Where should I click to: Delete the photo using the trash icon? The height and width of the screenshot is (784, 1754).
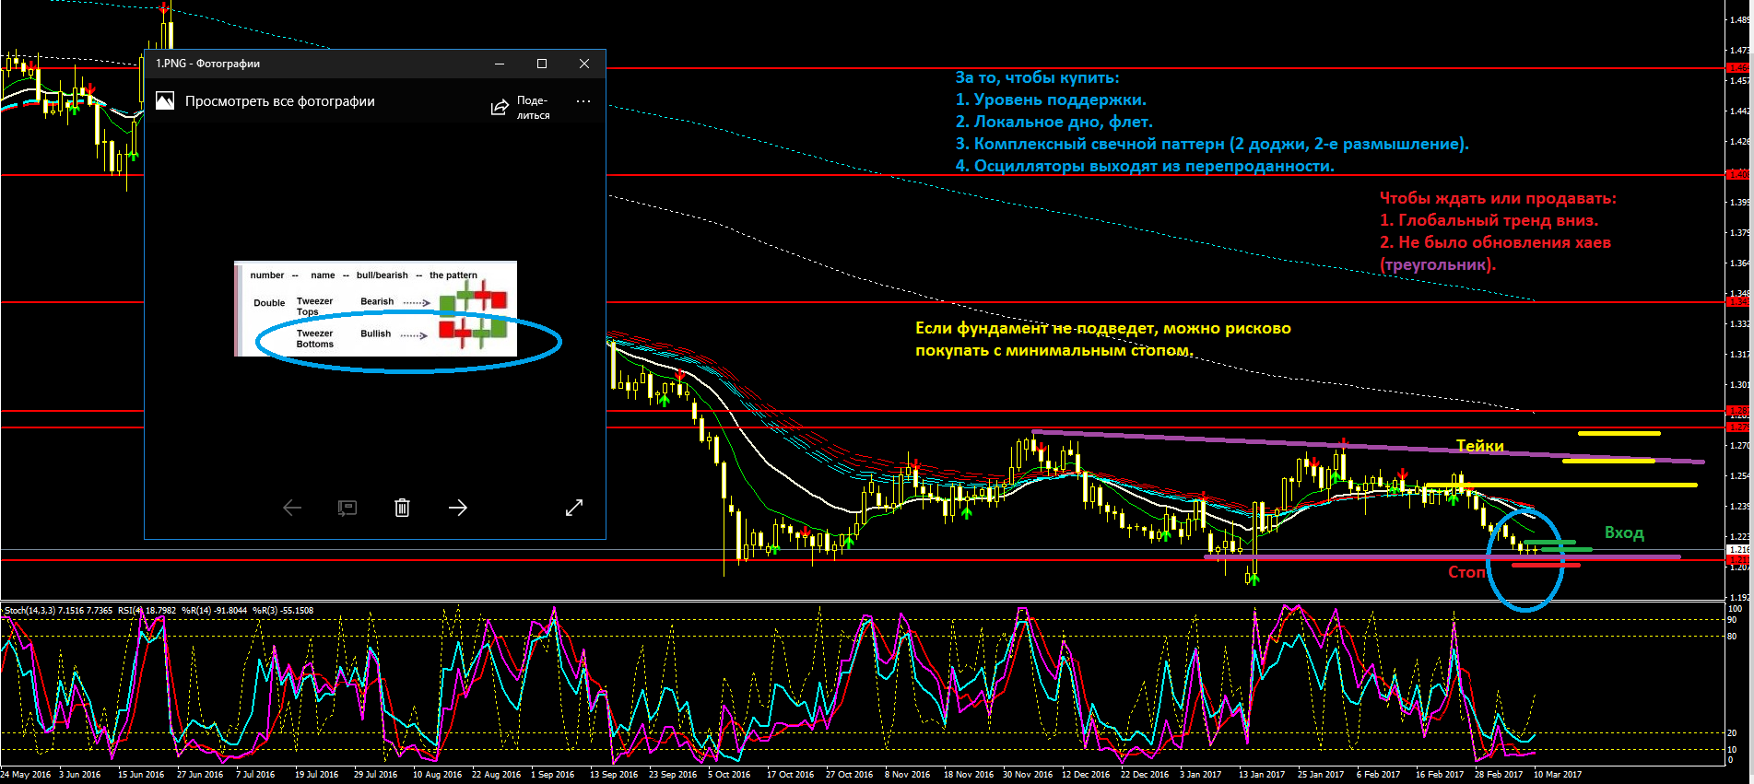coord(402,508)
